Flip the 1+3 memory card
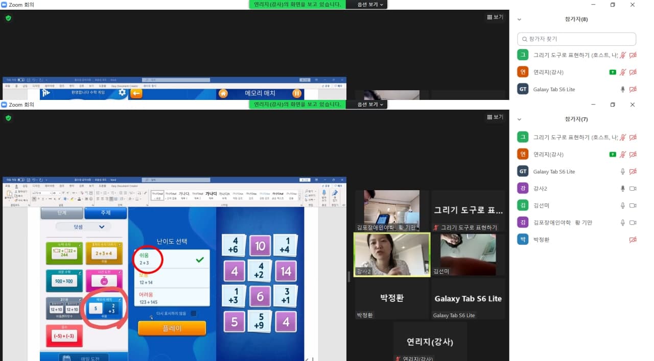 [233, 296]
